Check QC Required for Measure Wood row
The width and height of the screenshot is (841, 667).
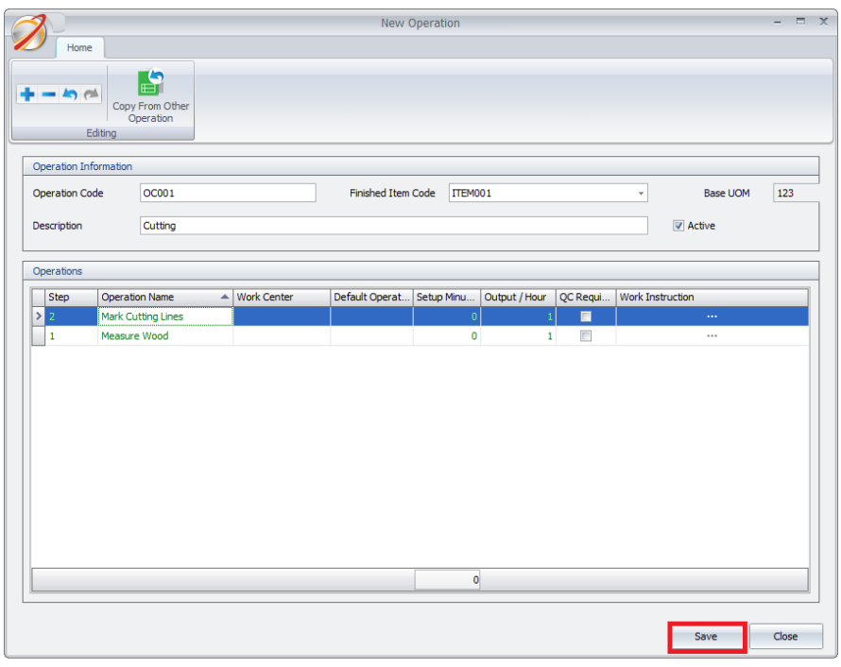586,335
